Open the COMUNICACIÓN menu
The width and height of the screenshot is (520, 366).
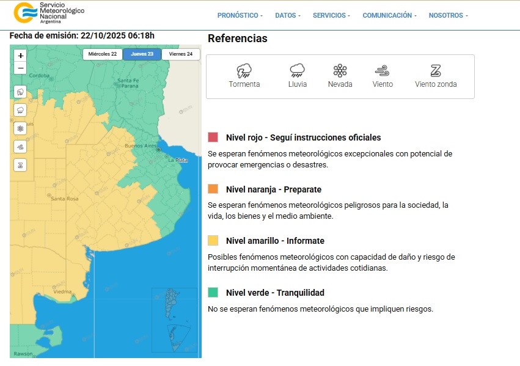coord(389,16)
